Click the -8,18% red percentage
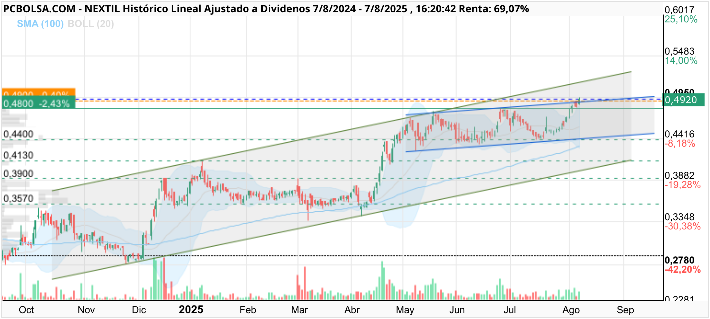 [x=680, y=144]
